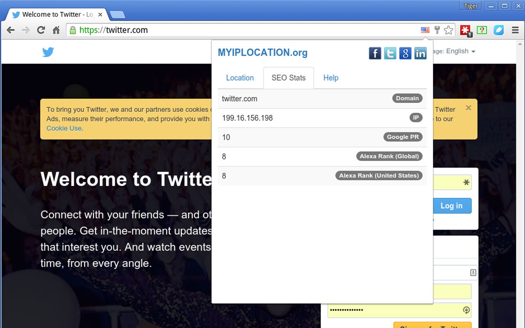Screen dimensions: 525x328
Task: Open the Chrome hamburger menu
Action: click(515, 30)
